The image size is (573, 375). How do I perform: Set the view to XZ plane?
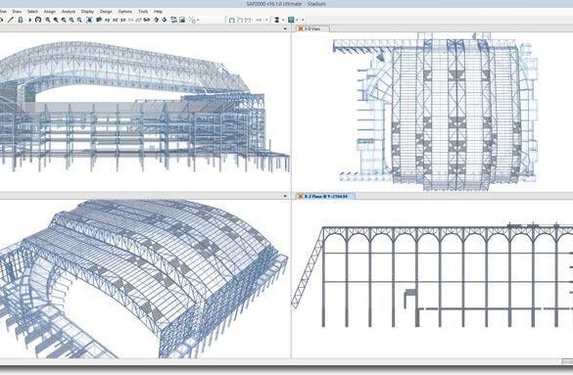[x=116, y=20]
